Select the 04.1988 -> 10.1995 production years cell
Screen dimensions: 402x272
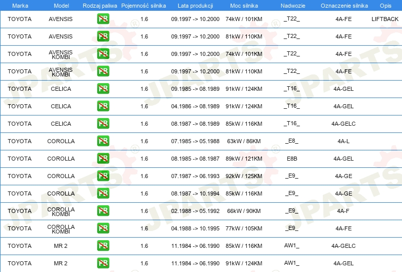pos(195,228)
